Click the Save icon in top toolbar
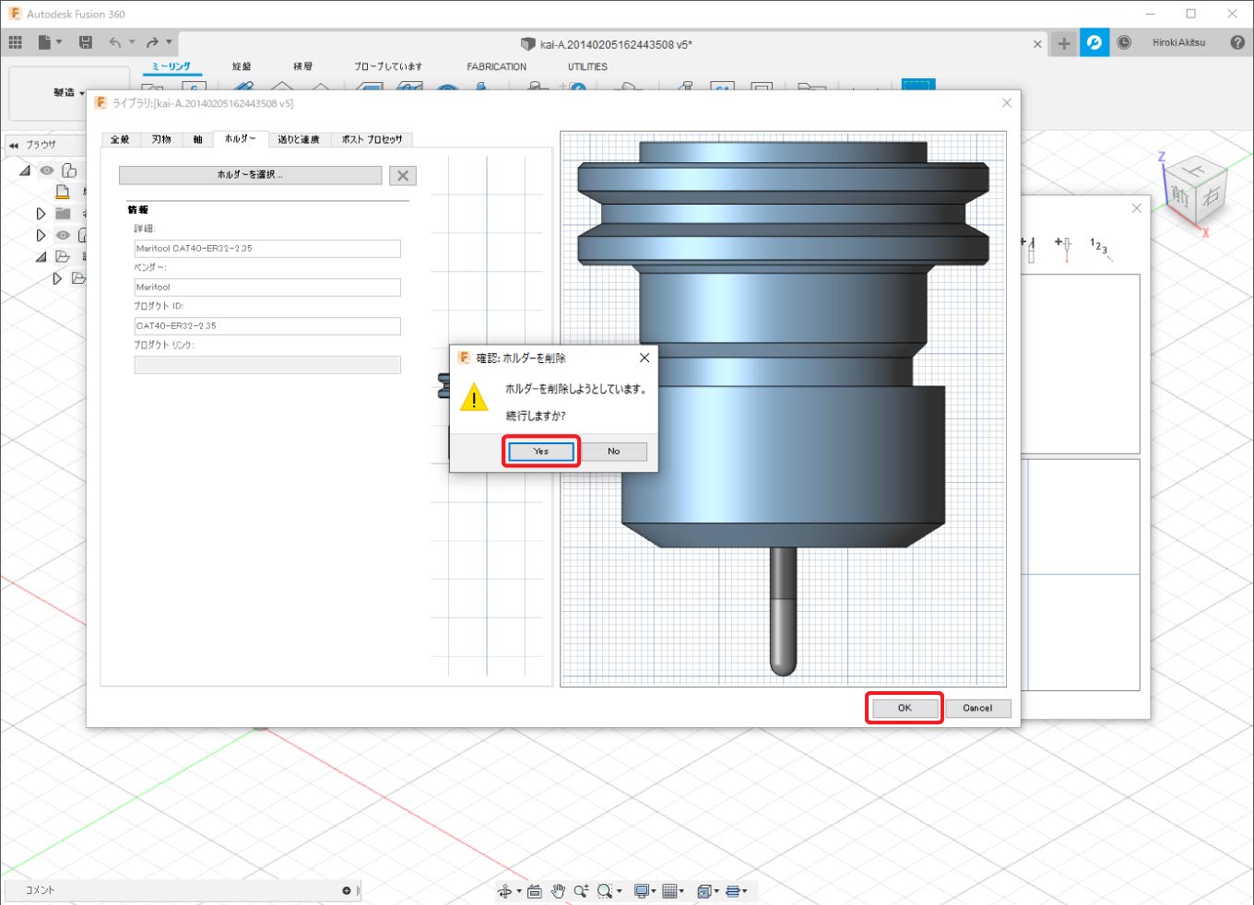Viewport: 1254px width, 905px height. (x=86, y=42)
